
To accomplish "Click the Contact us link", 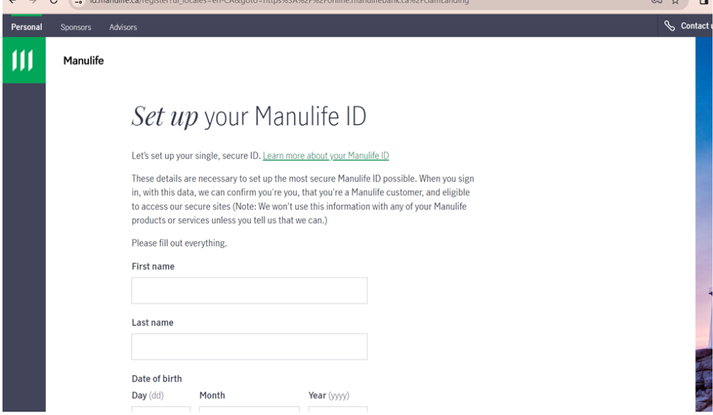I will coord(695,26).
